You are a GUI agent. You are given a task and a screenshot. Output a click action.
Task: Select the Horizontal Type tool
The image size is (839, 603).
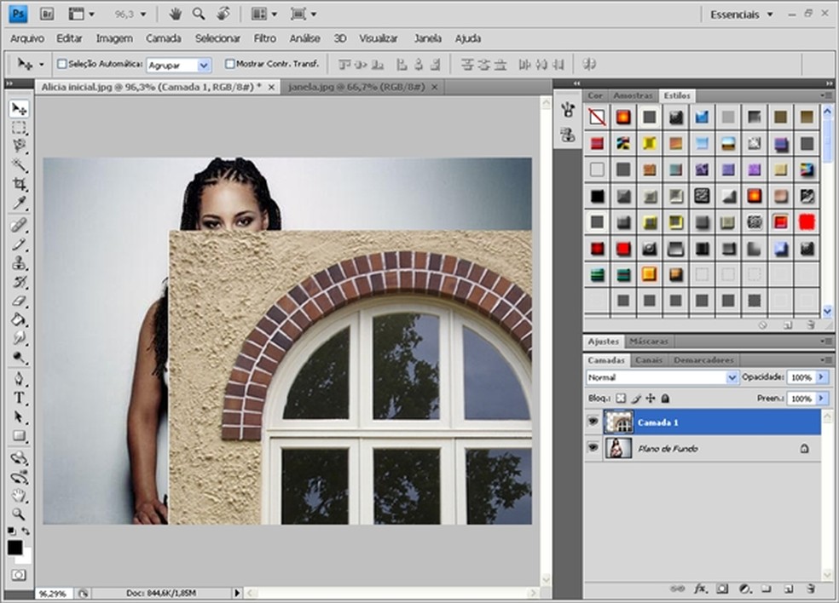[19, 398]
